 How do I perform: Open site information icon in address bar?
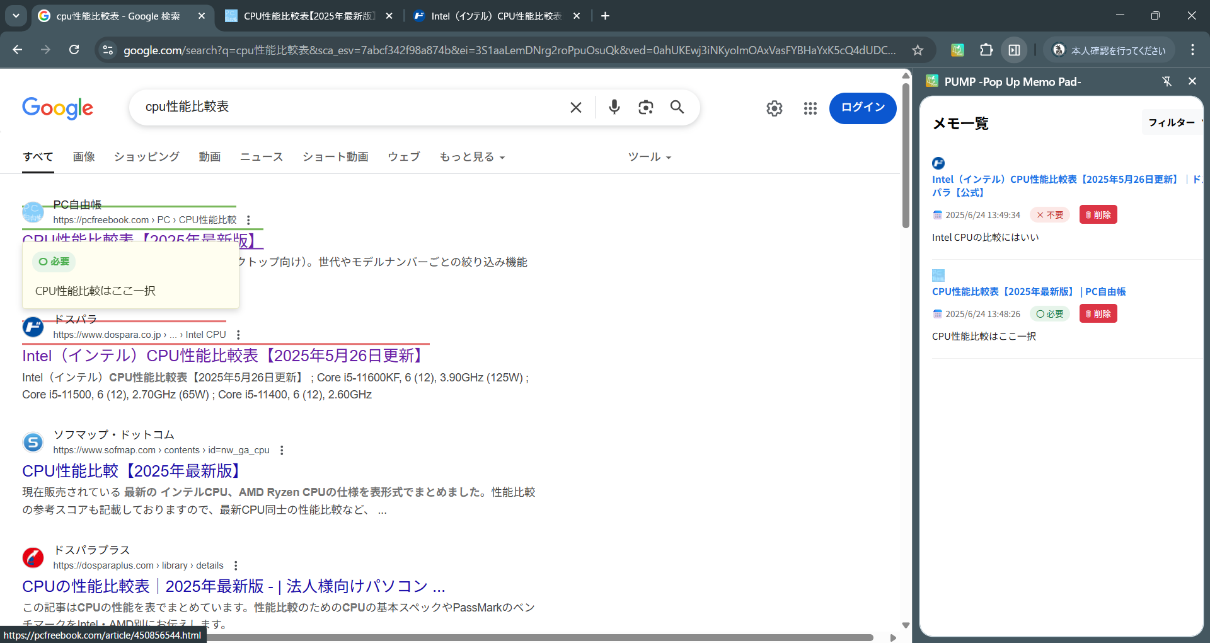click(x=108, y=50)
